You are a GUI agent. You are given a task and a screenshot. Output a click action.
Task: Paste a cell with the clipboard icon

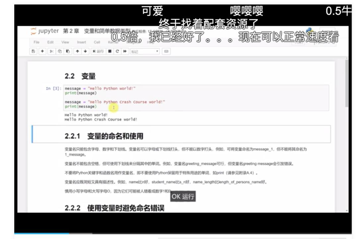tap(68, 50)
